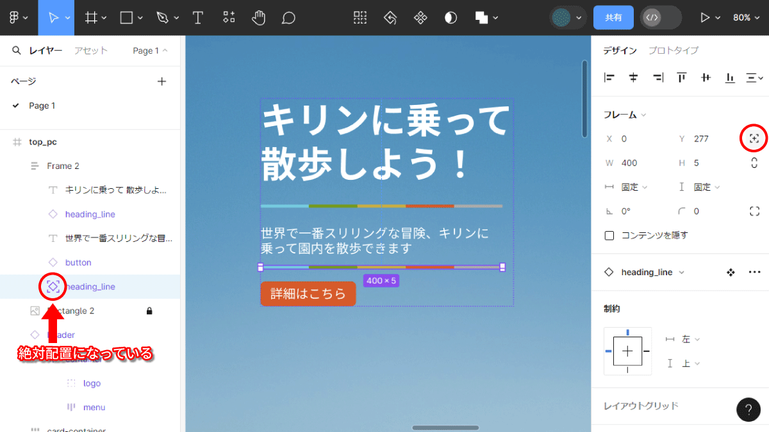Image resolution: width=769 pixels, height=432 pixels.
Task: Open the present options dropdown
Action: click(718, 19)
